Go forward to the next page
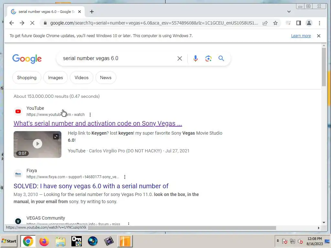 pyautogui.click(x=22, y=23)
